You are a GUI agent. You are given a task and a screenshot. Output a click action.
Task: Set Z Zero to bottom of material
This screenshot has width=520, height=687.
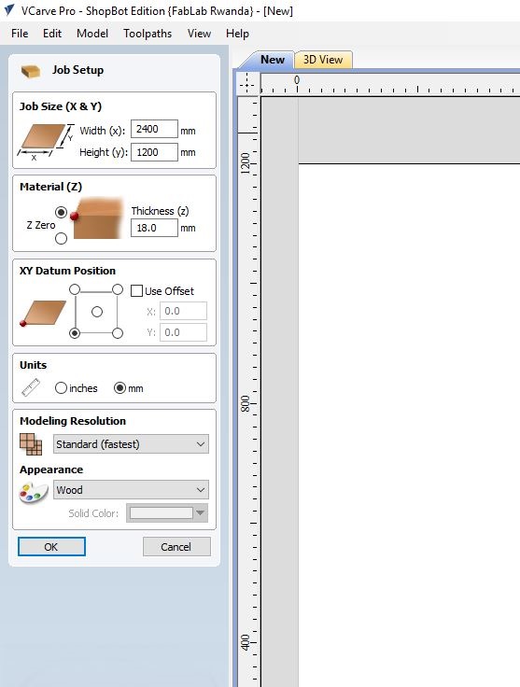point(61,238)
